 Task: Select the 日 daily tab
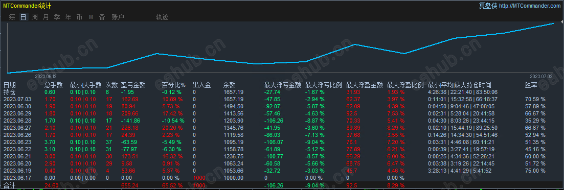pos(24,17)
